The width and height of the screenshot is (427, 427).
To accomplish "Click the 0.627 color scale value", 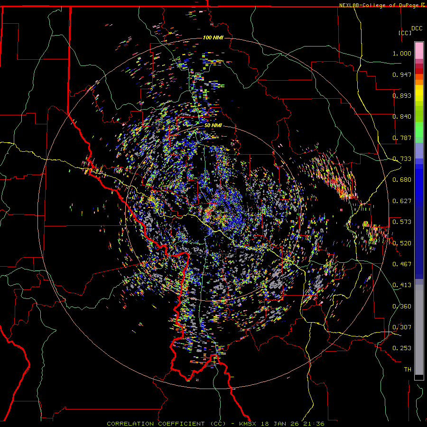I will coord(402,201).
